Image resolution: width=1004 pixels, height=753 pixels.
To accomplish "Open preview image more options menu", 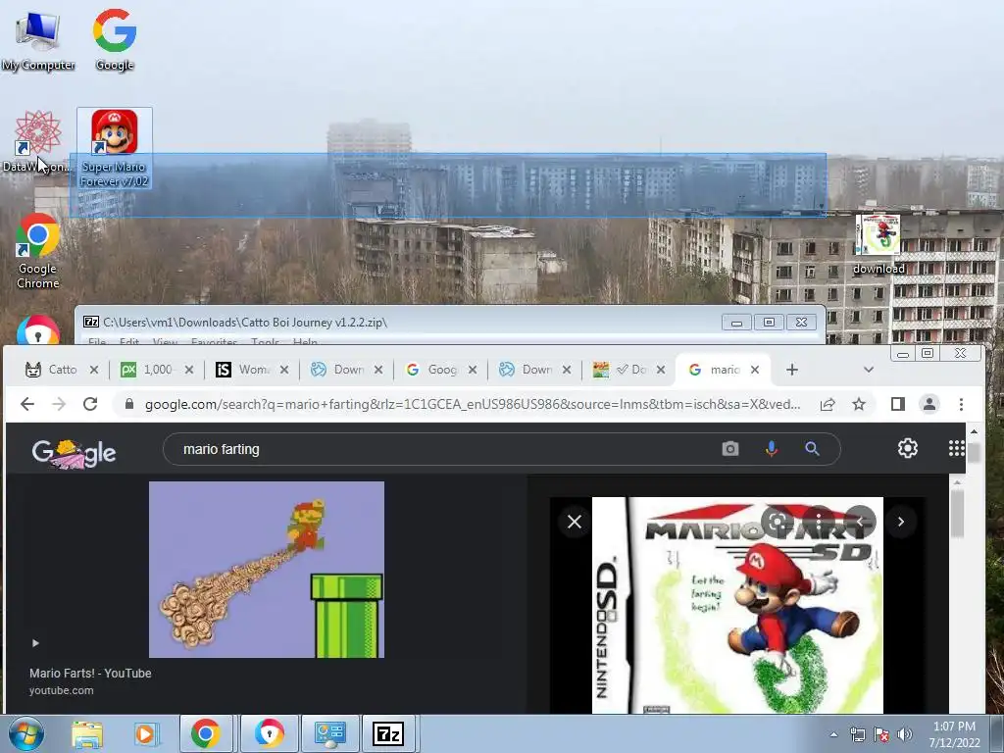I will [x=819, y=522].
